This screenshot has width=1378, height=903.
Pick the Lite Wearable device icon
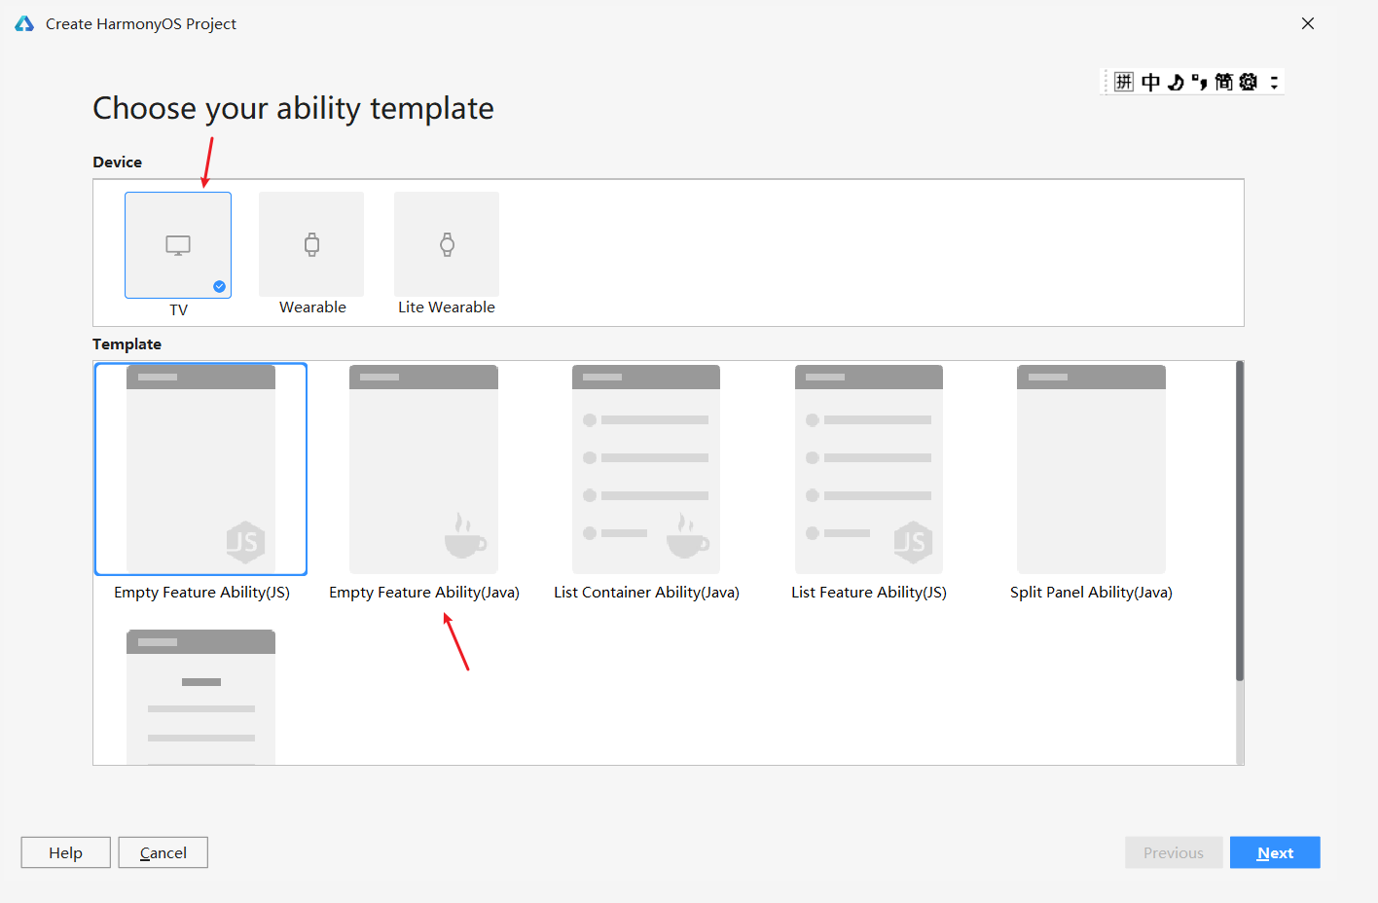(447, 244)
